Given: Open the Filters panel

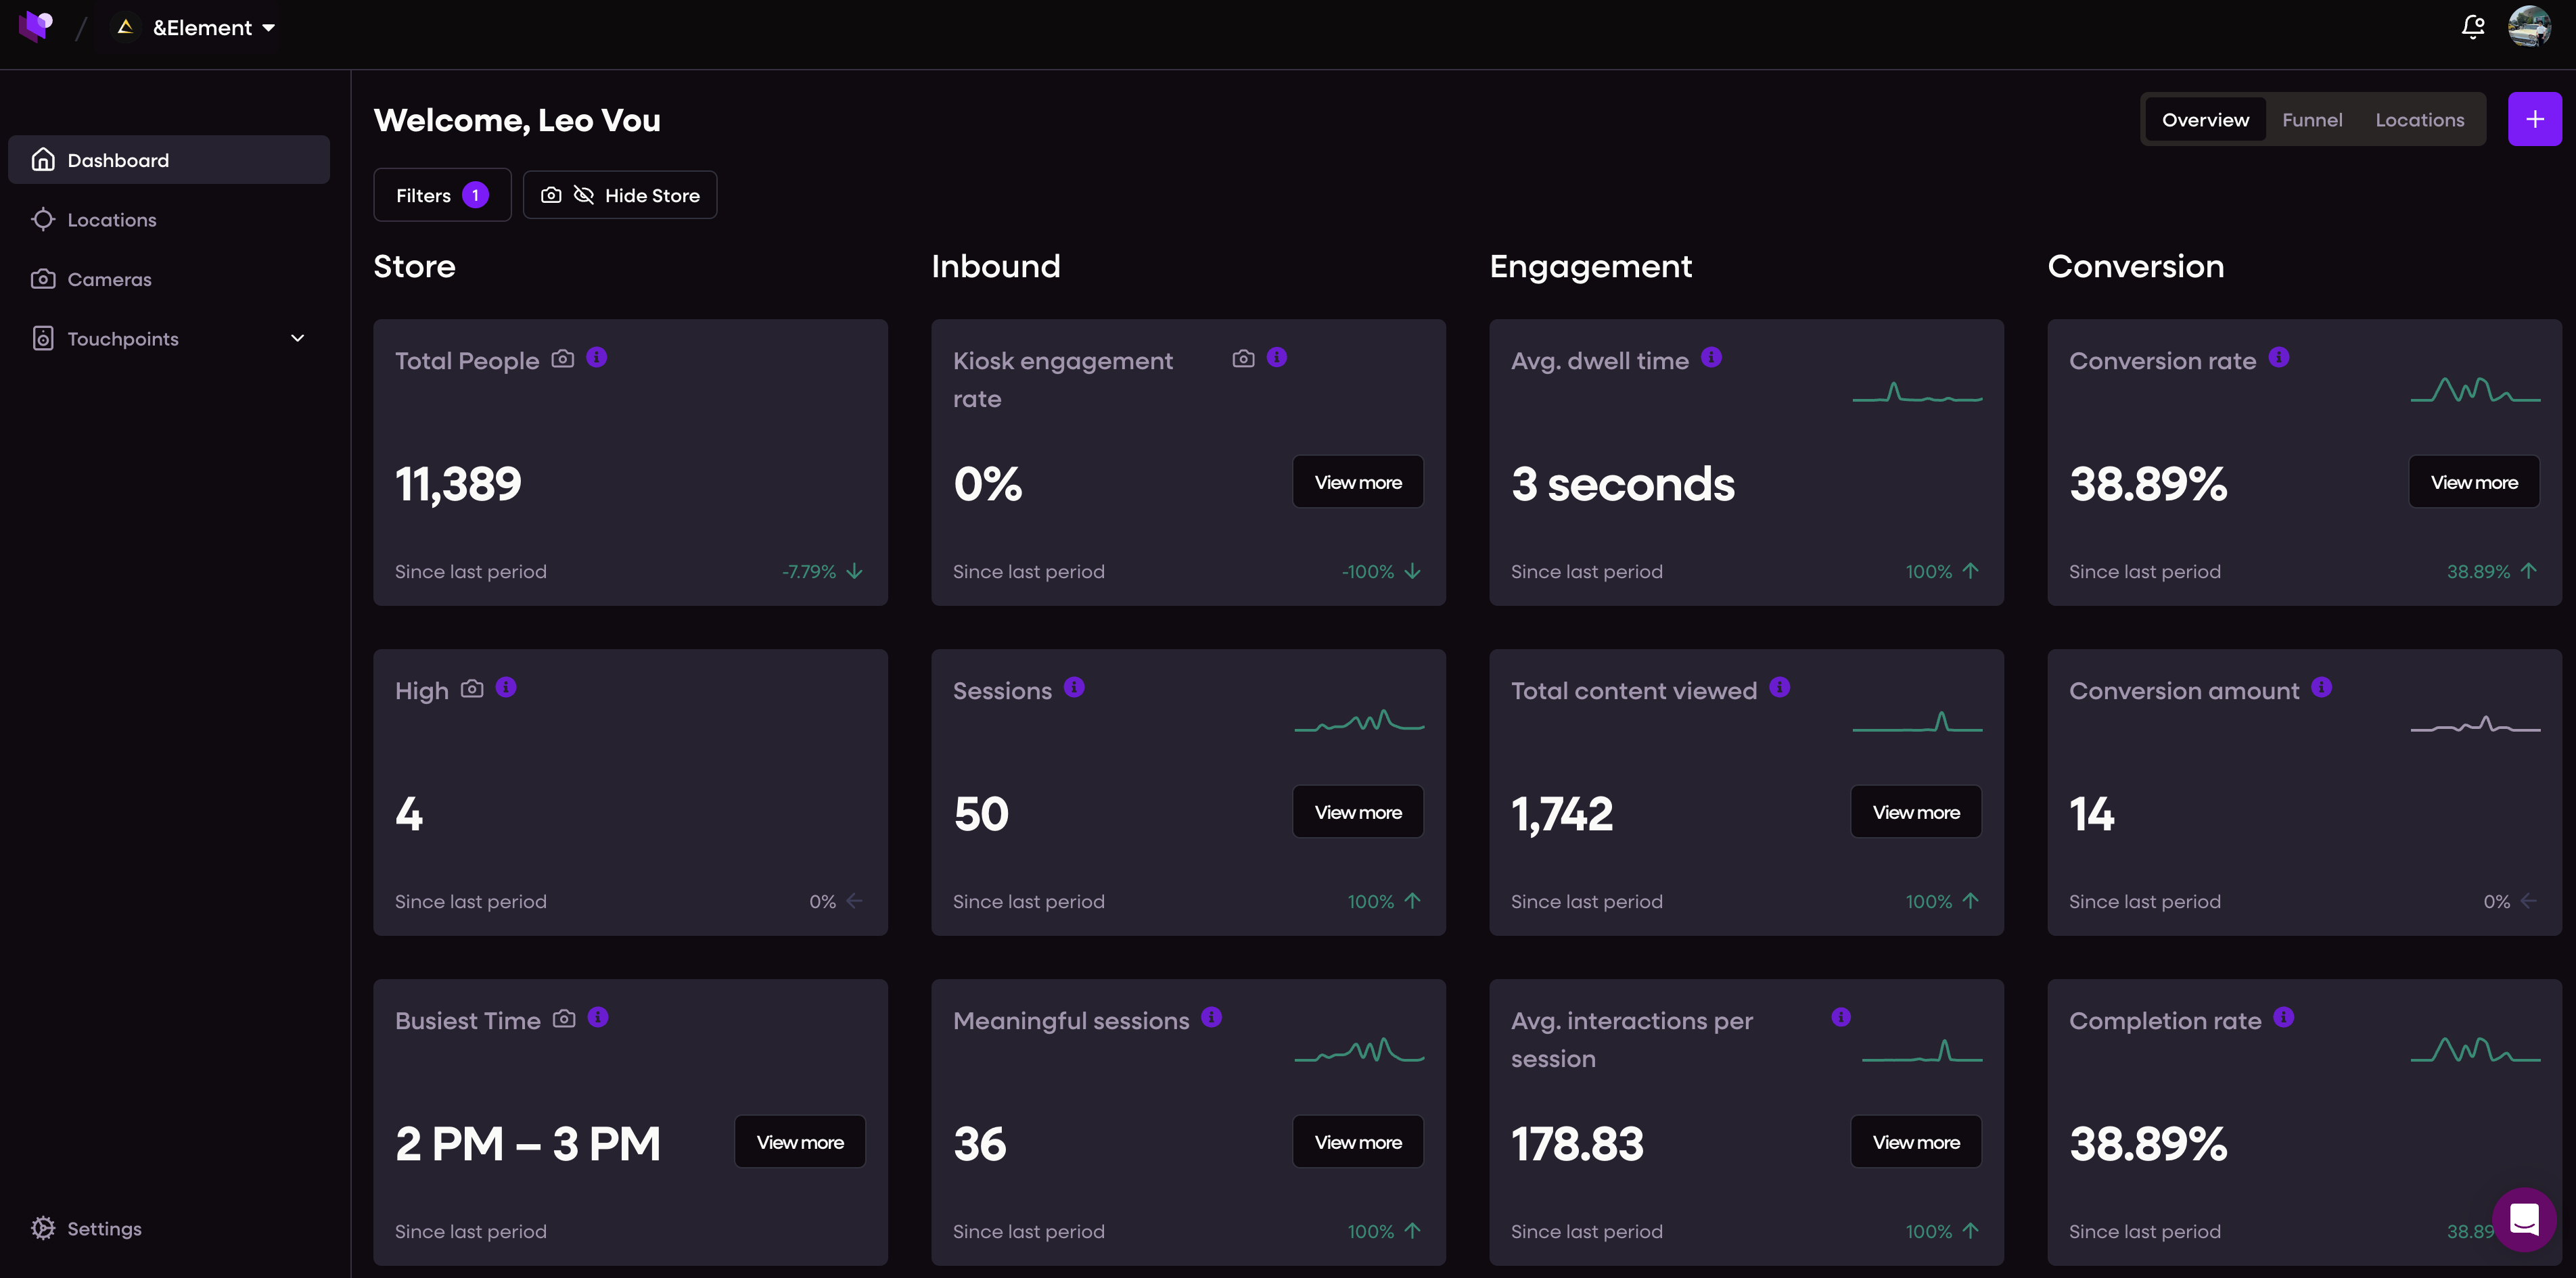Looking at the screenshot, I should (442, 195).
